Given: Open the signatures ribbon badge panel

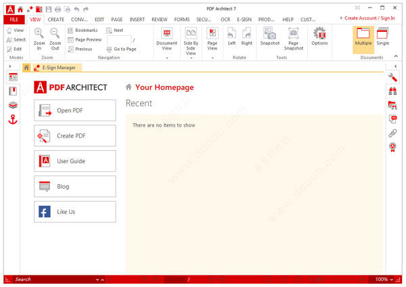Looking at the screenshot, I should [x=392, y=147].
